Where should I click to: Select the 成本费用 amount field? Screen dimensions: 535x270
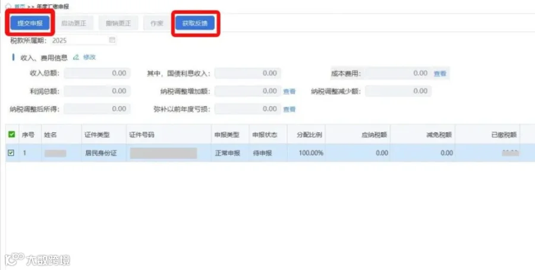pyautogui.click(x=398, y=73)
